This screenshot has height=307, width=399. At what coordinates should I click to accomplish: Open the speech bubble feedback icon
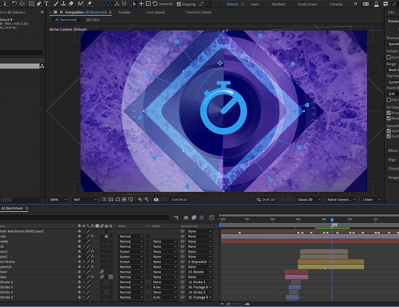point(385,4)
